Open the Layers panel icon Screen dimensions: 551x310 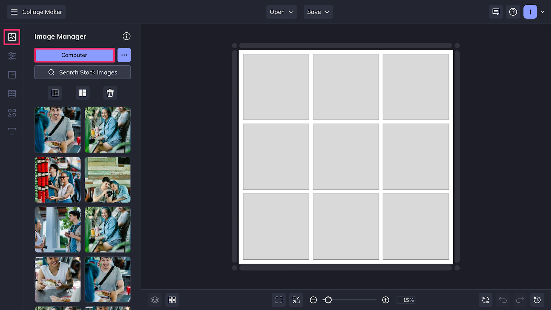pos(155,300)
